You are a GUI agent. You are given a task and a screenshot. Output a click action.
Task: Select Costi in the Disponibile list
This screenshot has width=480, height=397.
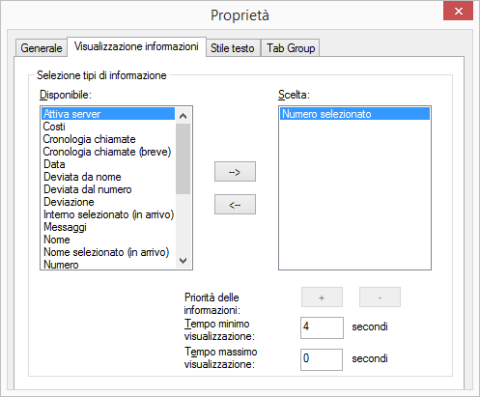[x=108, y=127]
